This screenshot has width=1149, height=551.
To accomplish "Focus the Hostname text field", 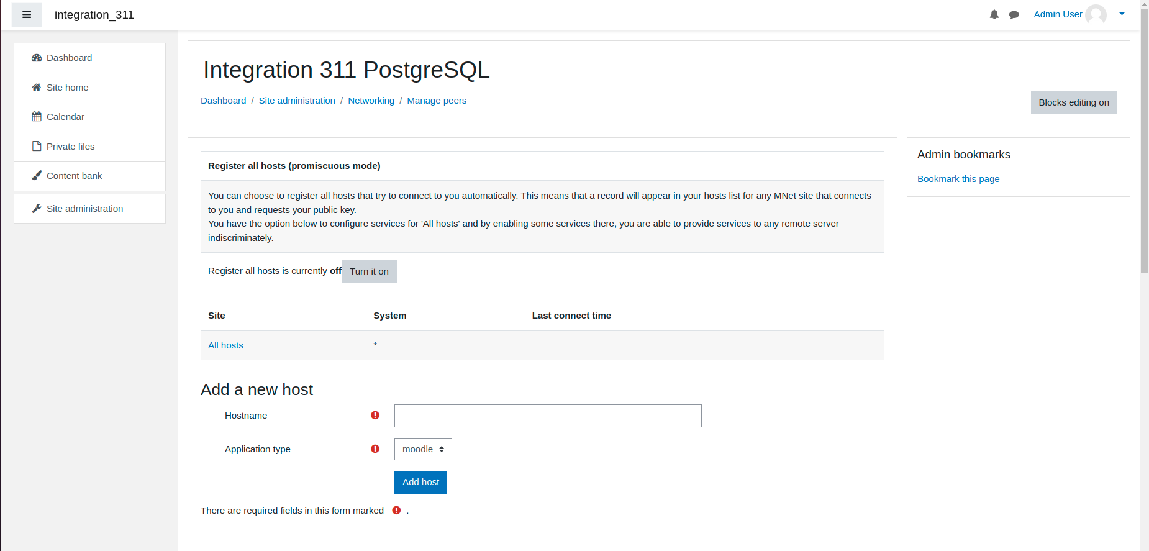I will click(548, 416).
